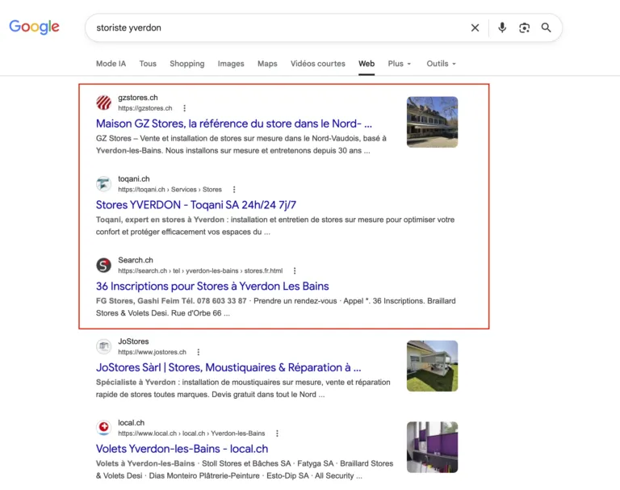Viewport: 620px width, 490px height.
Task: Click the local.ch site name
Action: 132,422
